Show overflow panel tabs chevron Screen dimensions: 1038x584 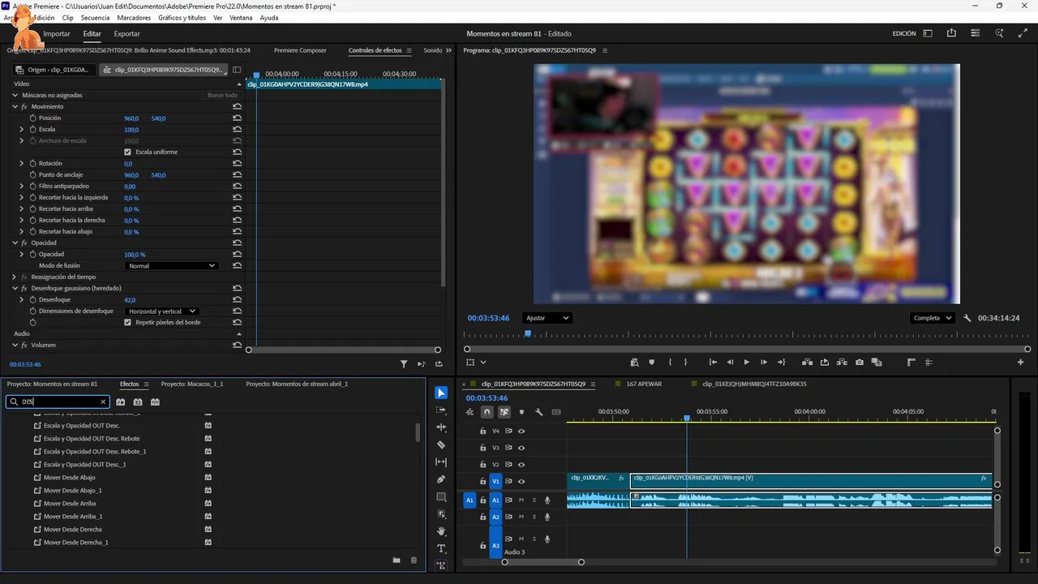pos(448,50)
